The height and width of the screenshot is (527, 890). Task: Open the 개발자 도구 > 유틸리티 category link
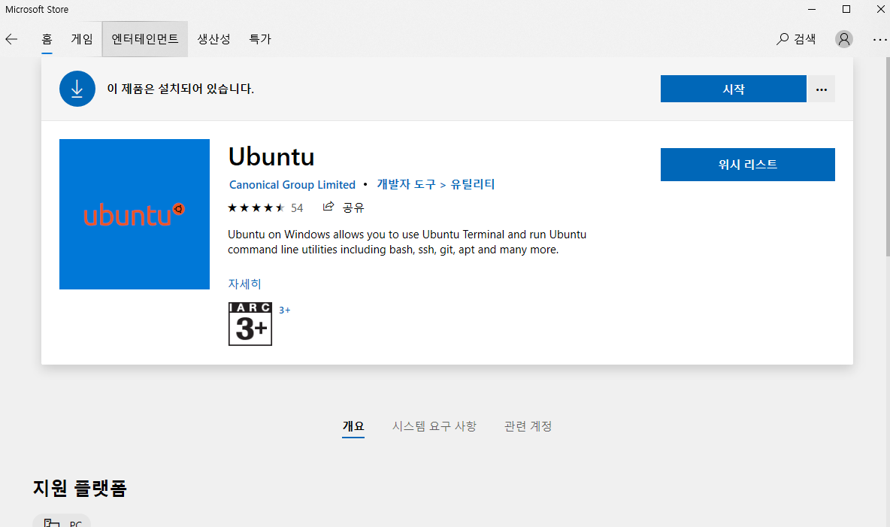coord(436,185)
